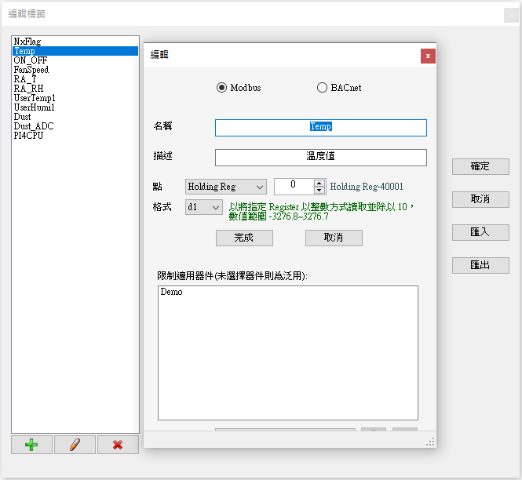522x480 pixels.
Task: Click the 匯入 import button
Action: (x=480, y=232)
